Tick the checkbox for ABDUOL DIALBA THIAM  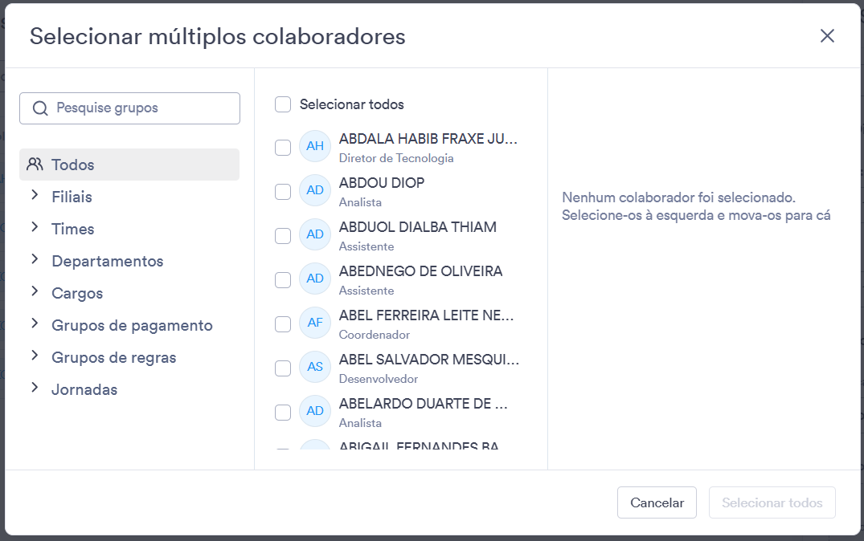283,235
